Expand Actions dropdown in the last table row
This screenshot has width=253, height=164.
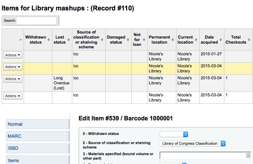(x=13, y=96)
